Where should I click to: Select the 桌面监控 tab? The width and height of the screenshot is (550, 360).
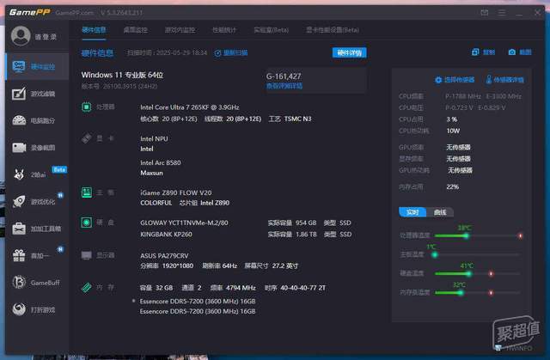[136, 30]
